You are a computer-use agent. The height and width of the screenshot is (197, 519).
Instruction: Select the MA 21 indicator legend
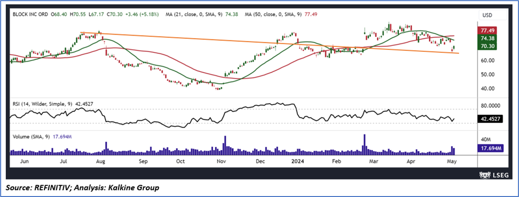(x=202, y=15)
